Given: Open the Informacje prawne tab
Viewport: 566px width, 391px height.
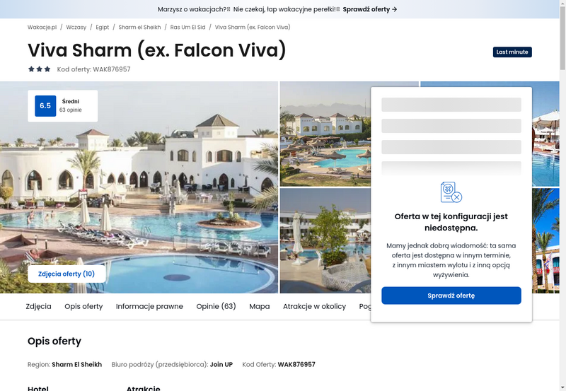Looking at the screenshot, I should pos(149,306).
